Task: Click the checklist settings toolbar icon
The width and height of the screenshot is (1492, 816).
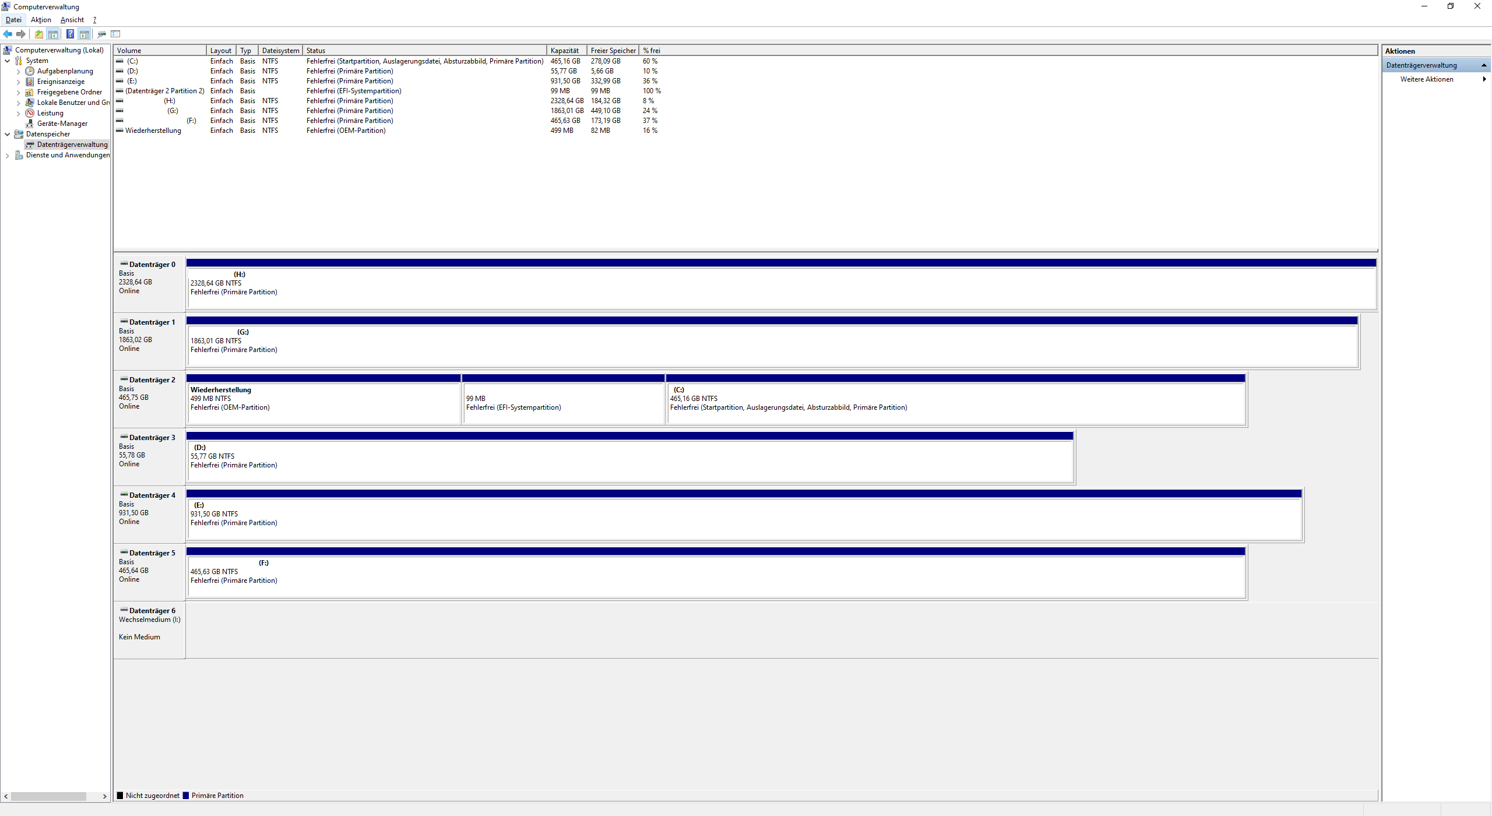Action: [115, 34]
